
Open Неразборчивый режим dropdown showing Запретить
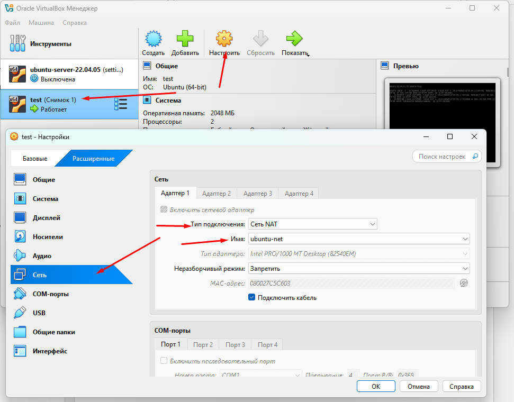[x=359, y=268]
